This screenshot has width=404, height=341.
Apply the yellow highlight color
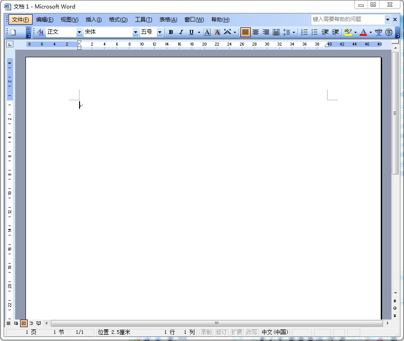click(x=348, y=32)
